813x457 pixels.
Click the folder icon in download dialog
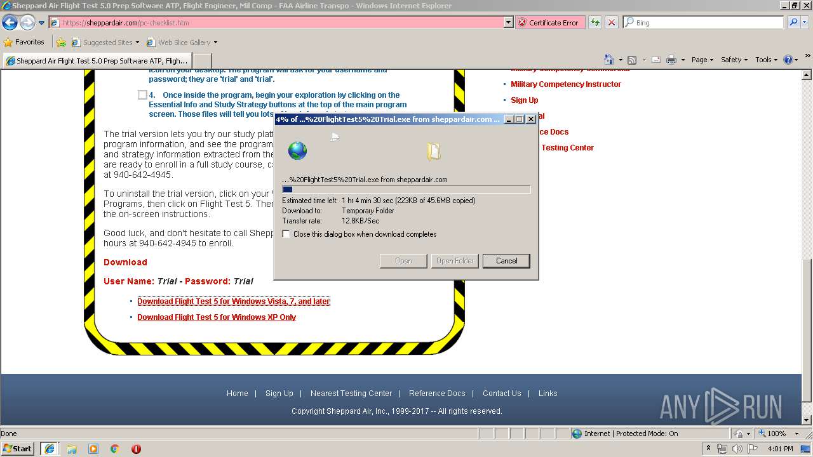434,151
